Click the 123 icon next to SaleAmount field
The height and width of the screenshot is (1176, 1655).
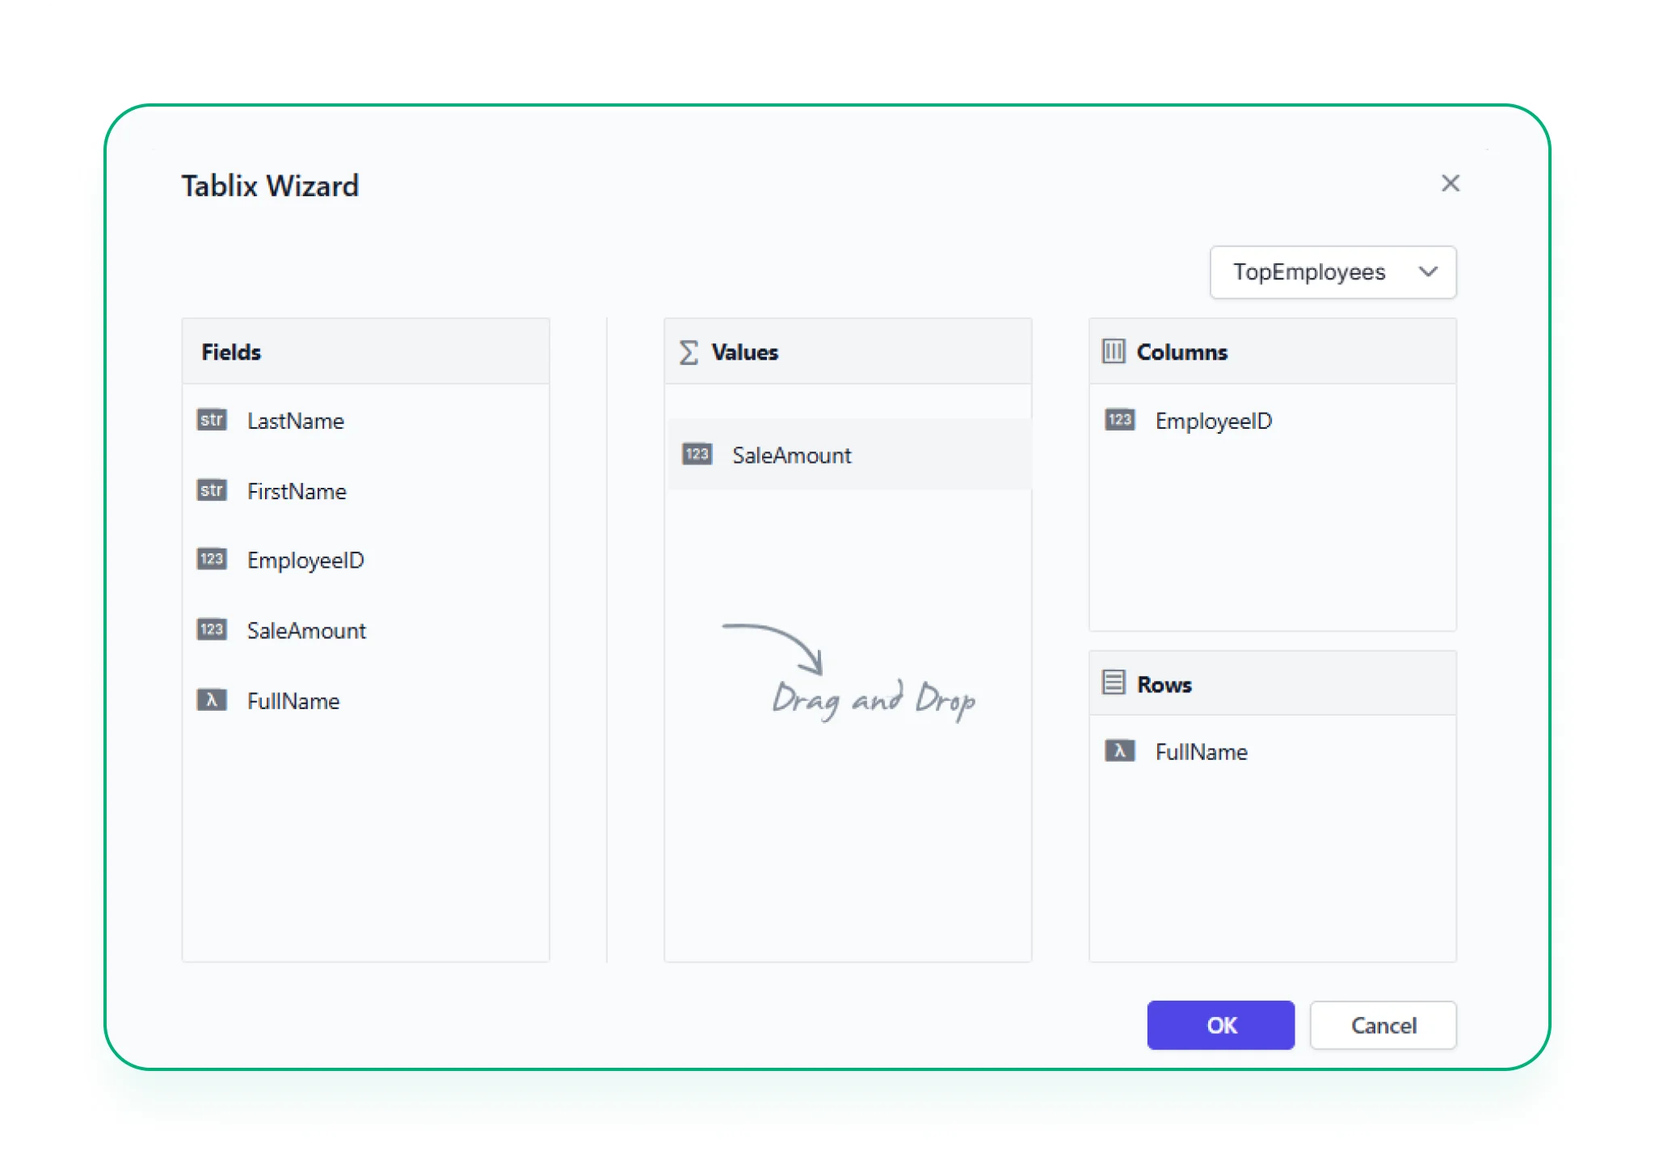pyautogui.click(x=212, y=630)
